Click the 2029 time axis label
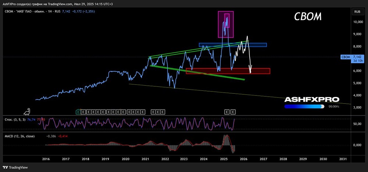The height and width of the screenshot is (172, 368). coord(303,159)
